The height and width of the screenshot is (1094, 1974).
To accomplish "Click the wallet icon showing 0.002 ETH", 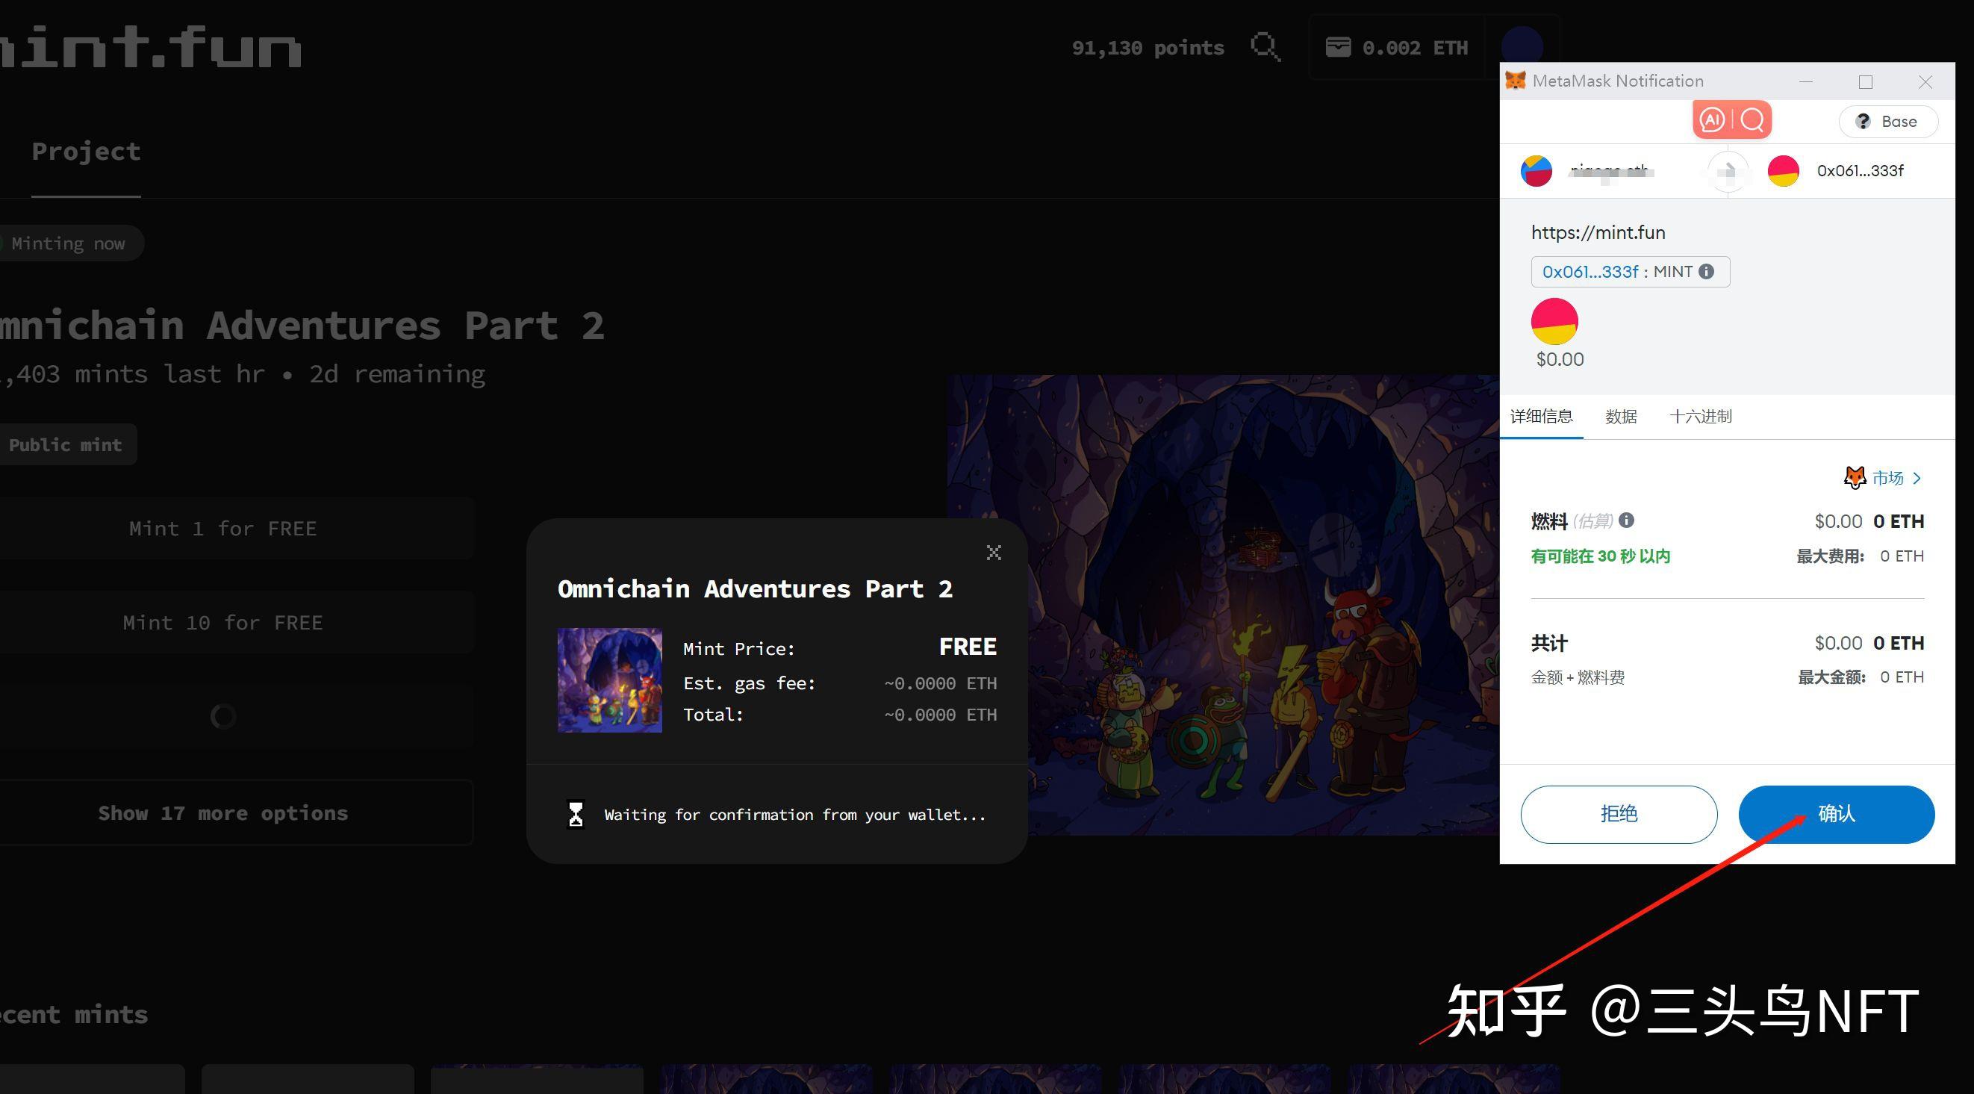I will [x=1338, y=48].
